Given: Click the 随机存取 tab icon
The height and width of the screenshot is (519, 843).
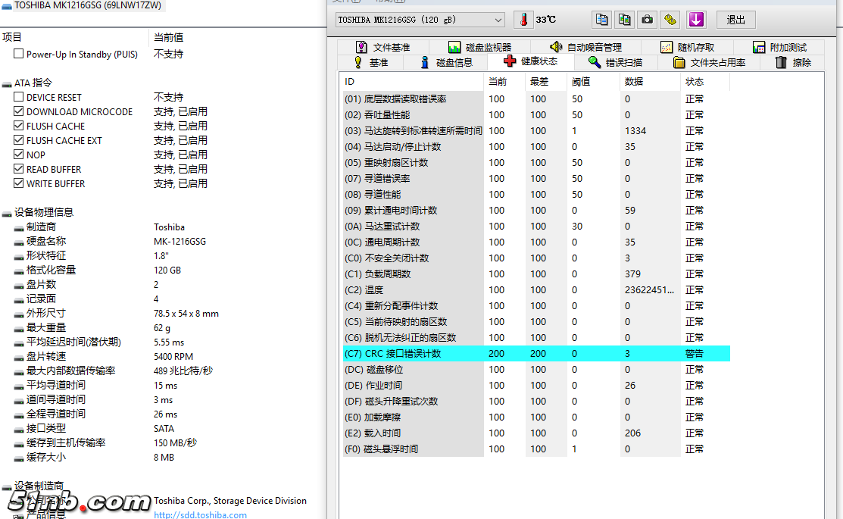Looking at the screenshot, I should click(666, 47).
